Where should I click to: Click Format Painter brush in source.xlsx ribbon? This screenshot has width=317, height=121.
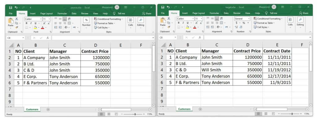point(17,27)
